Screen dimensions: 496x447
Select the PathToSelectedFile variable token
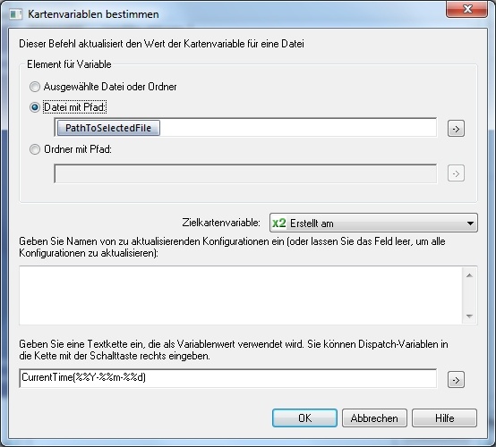(108, 128)
